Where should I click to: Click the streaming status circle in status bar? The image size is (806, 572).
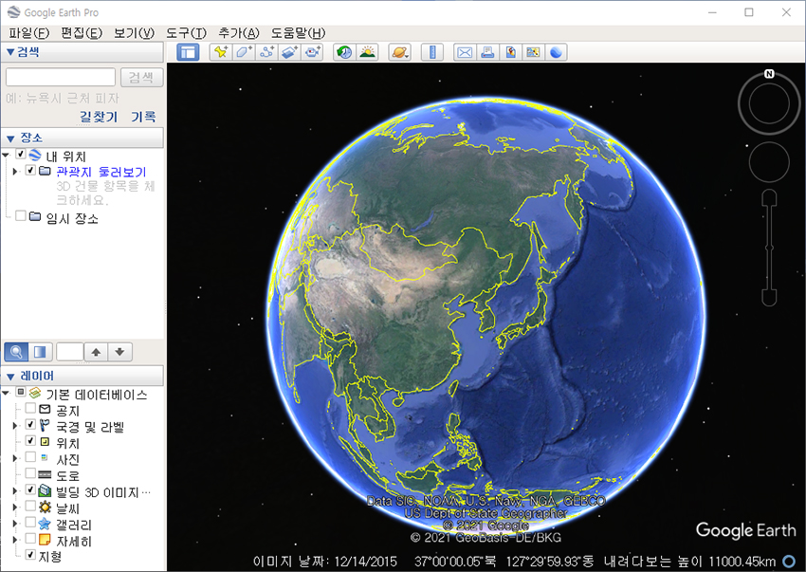coord(789,562)
